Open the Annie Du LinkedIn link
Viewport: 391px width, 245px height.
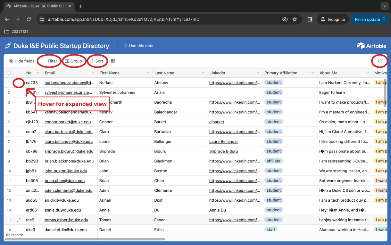(218, 210)
